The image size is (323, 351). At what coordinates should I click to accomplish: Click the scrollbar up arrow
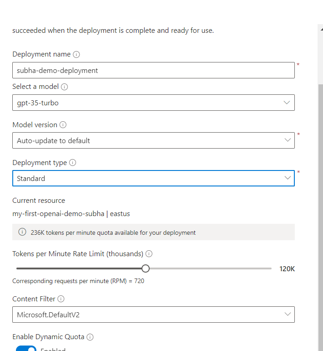click(322, 29)
